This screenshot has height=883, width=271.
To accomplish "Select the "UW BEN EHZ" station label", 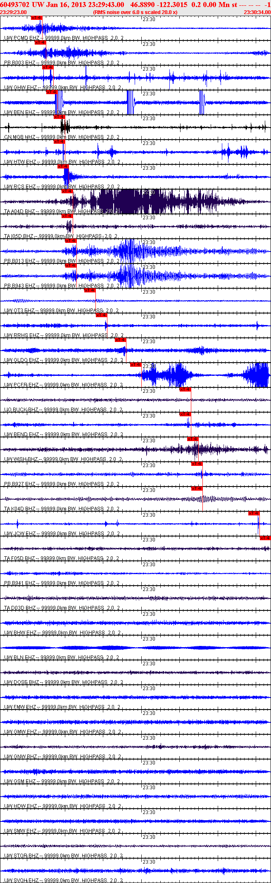I will point(20,112).
